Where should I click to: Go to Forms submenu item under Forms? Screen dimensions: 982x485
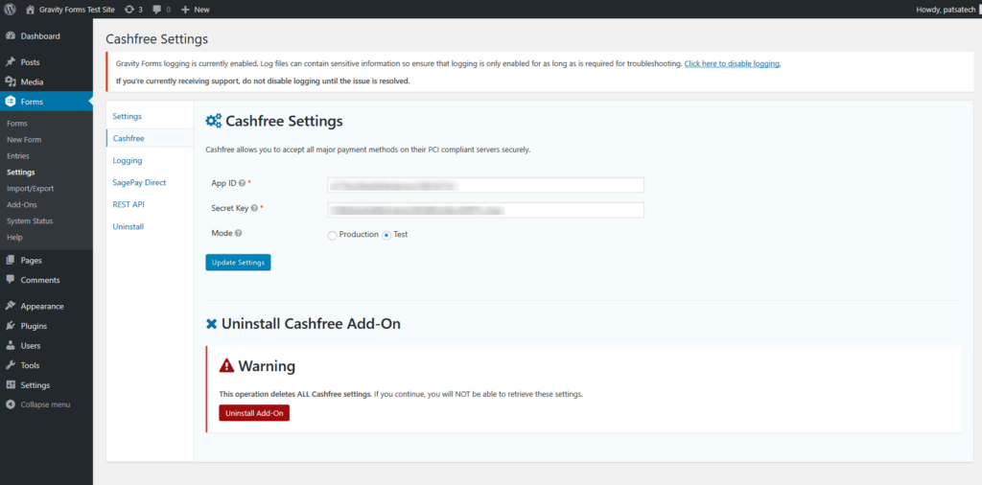17,124
